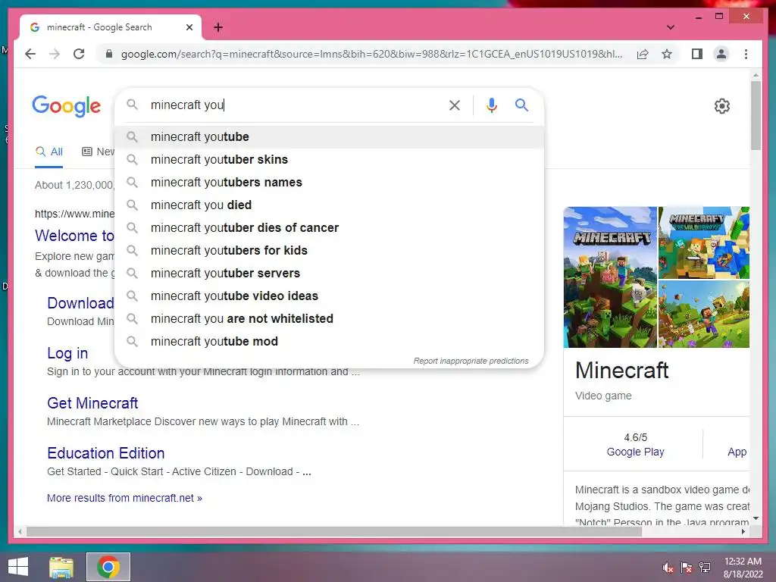This screenshot has height=582, width=776.
Task: Bookmark this page with the star icon
Action: coord(667,54)
